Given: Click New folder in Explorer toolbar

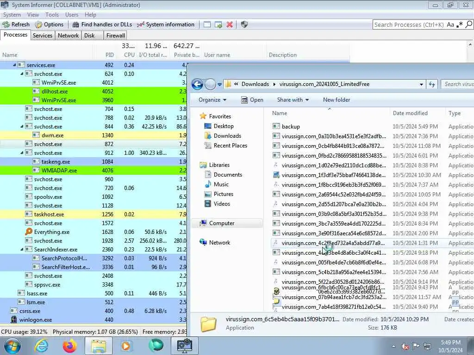Looking at the screenshot, I should [x=337, y=100].
